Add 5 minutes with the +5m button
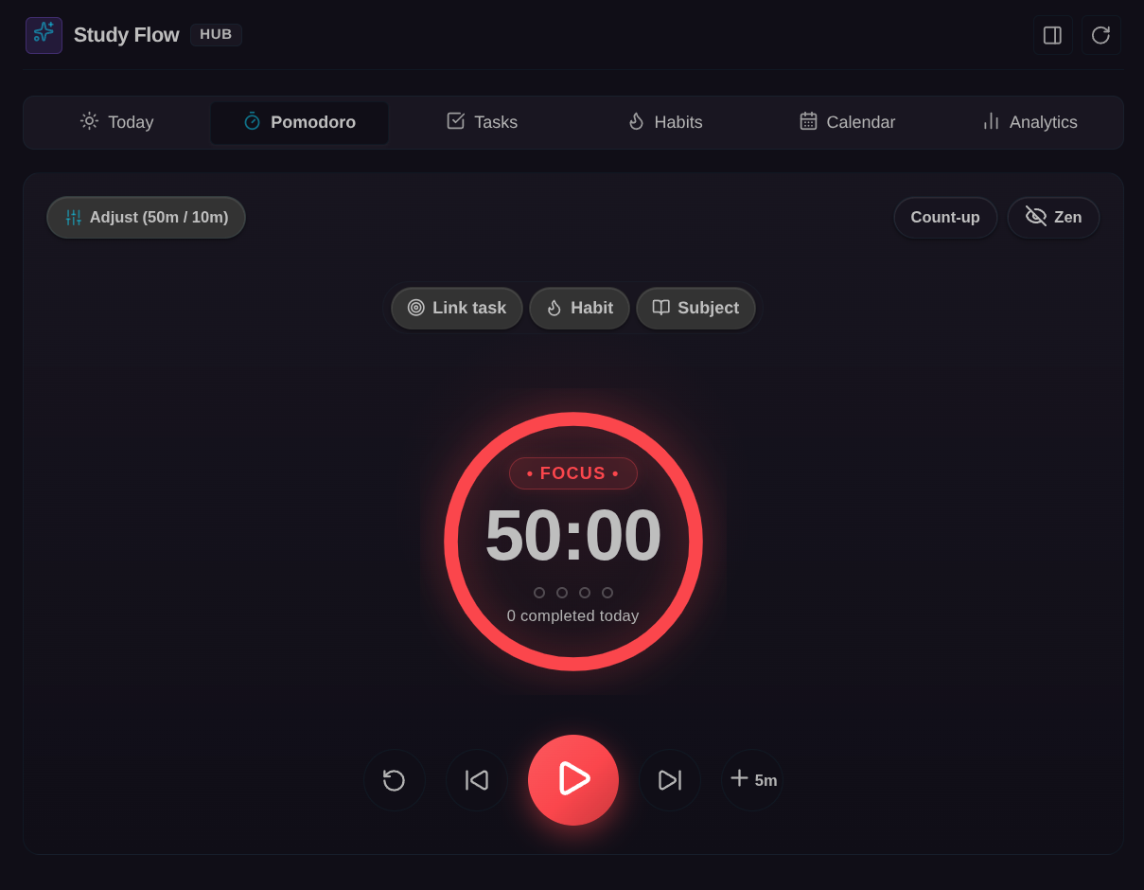 point(752,780)
